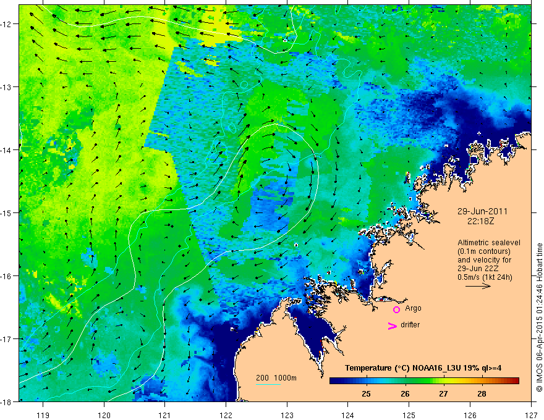Click the magenta Argo circle legend symbol
Image resolution: width=544 pixels, height=420 pixels.
click(x=396, y=309)
